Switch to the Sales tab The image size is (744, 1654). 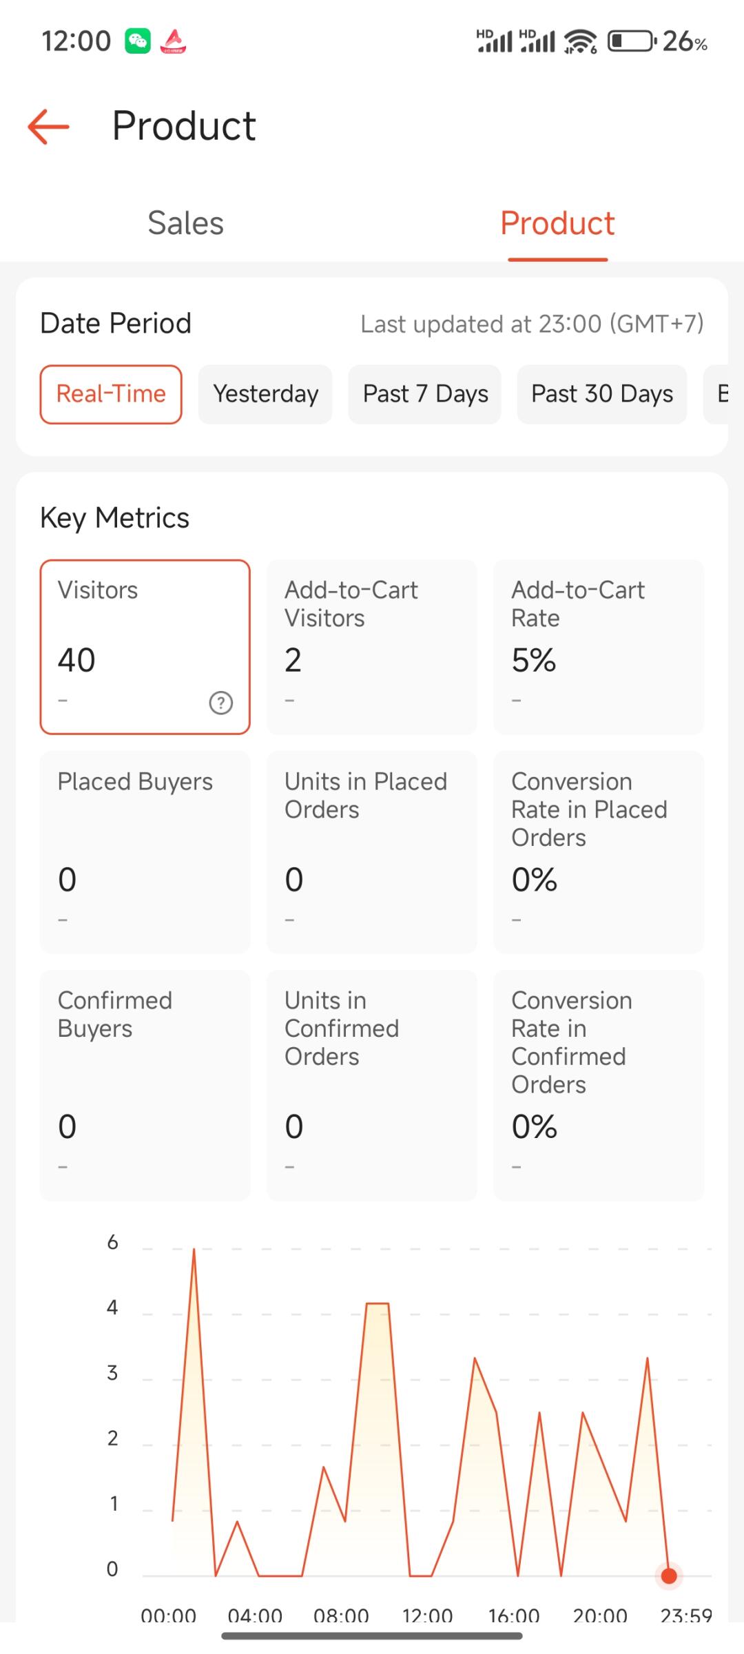pyautogui.click(x=186, y=223)
